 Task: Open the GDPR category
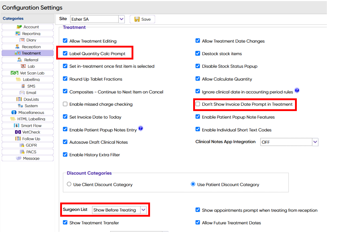click(28, 145)
